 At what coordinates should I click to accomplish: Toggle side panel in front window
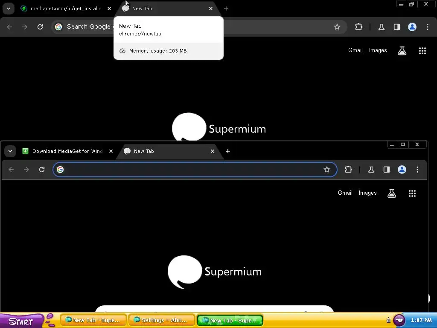coord(386,170)
